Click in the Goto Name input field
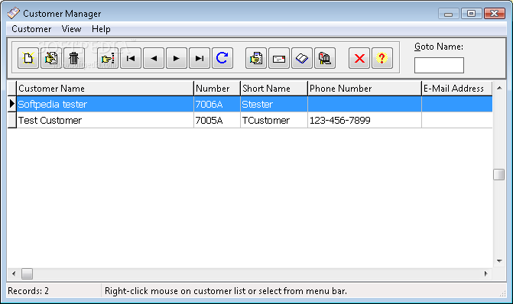513x304 pixels. [439, 66]
